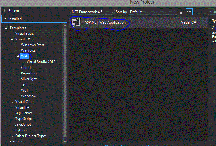Collapse the Templates tree node arrow

pyautogui.click(x=6, y=28)
